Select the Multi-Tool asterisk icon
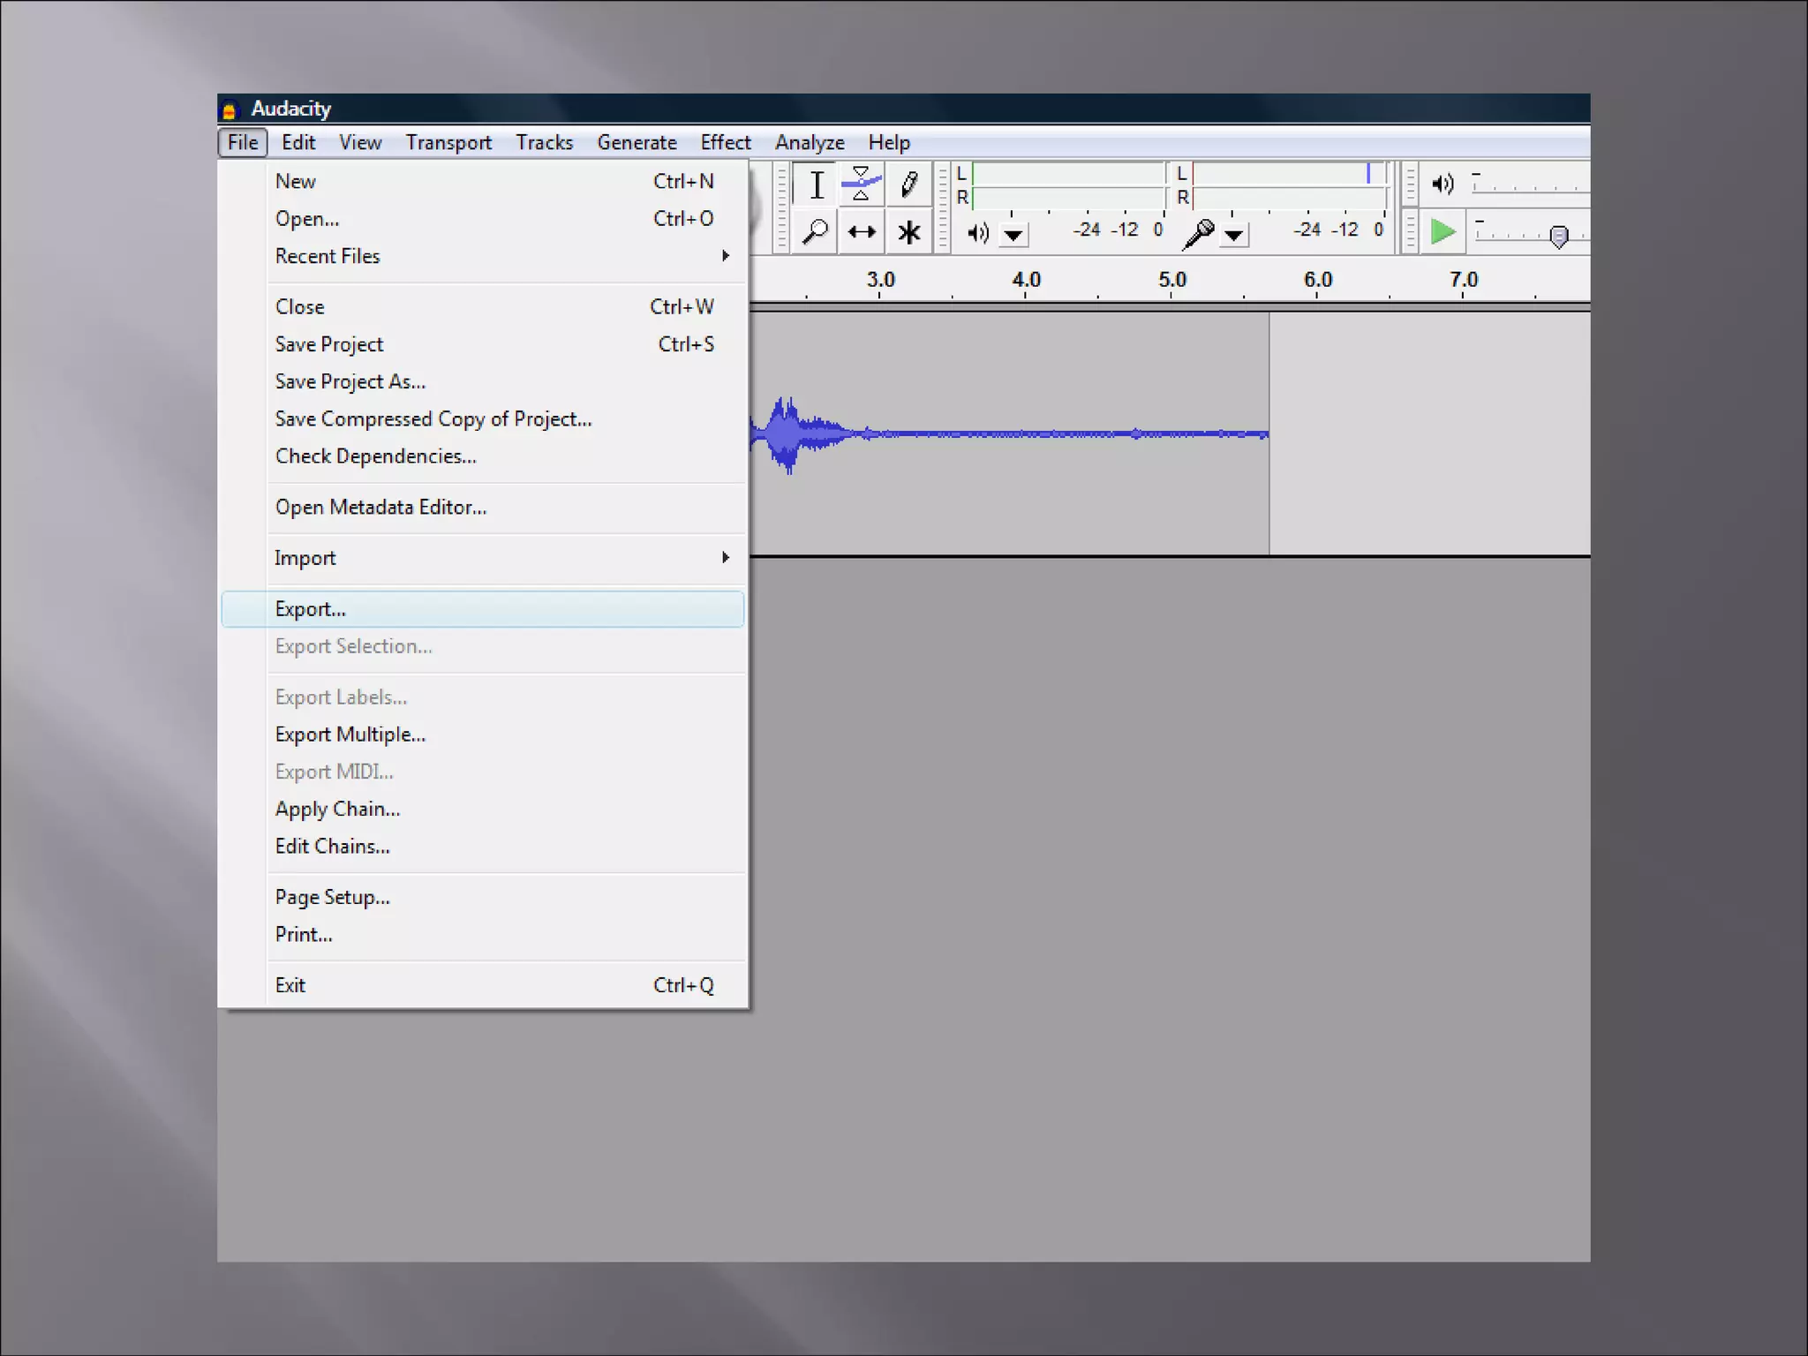 pos(908,232)
